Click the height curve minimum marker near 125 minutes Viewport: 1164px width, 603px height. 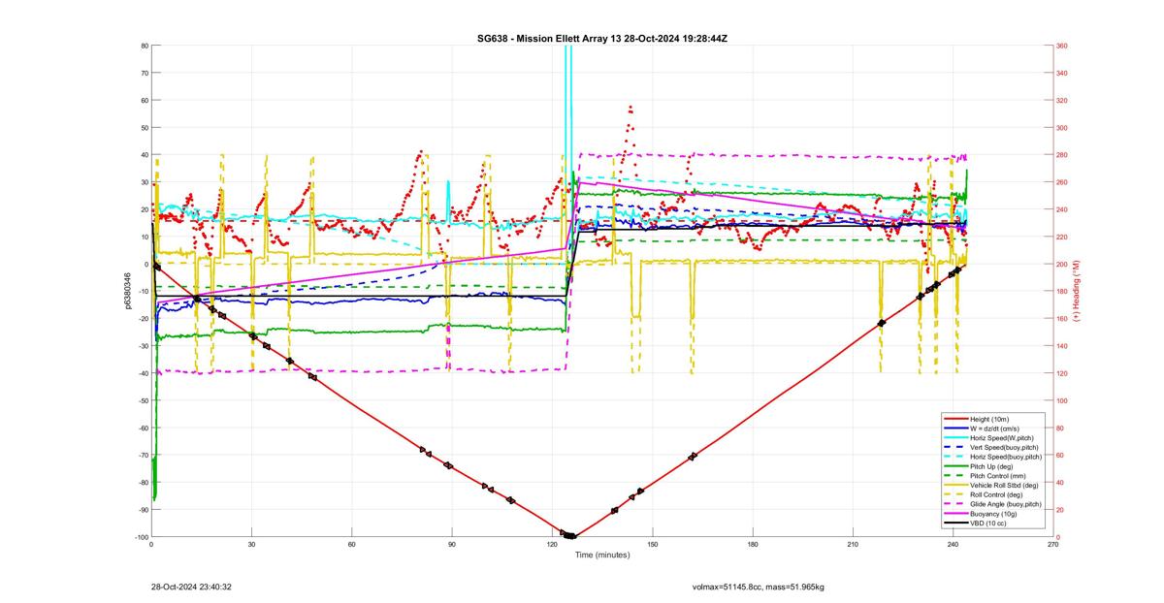571,536
